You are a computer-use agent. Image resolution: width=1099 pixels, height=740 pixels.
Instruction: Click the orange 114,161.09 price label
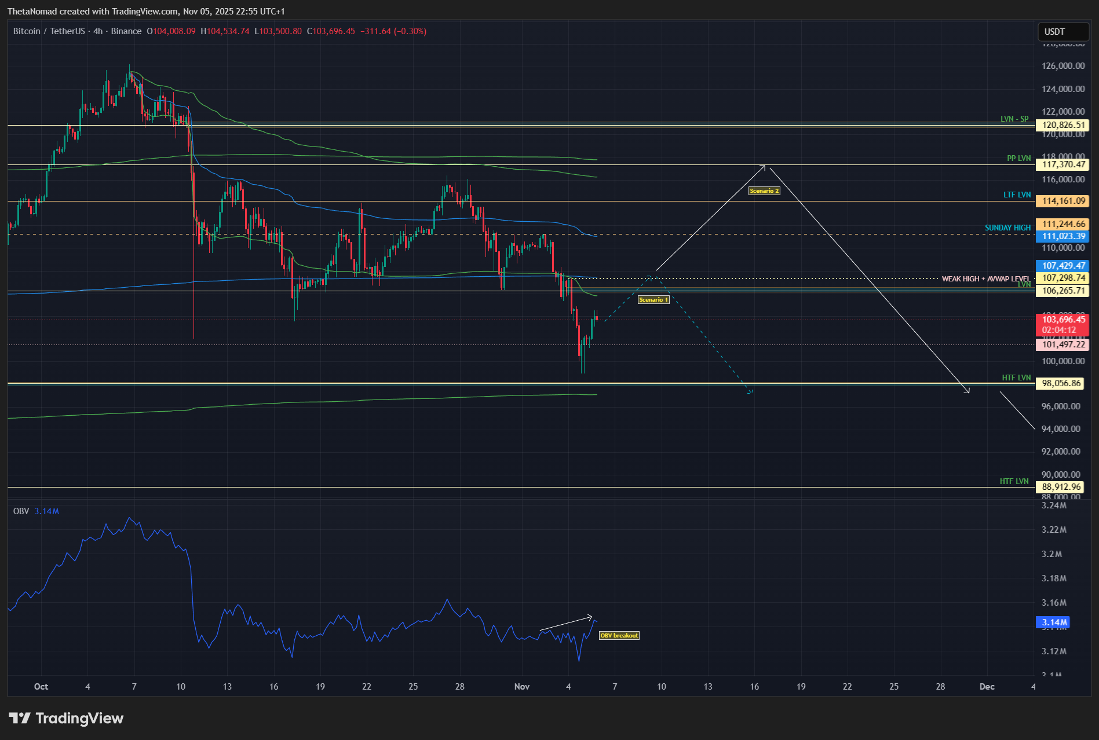(x=1063, y=201)
